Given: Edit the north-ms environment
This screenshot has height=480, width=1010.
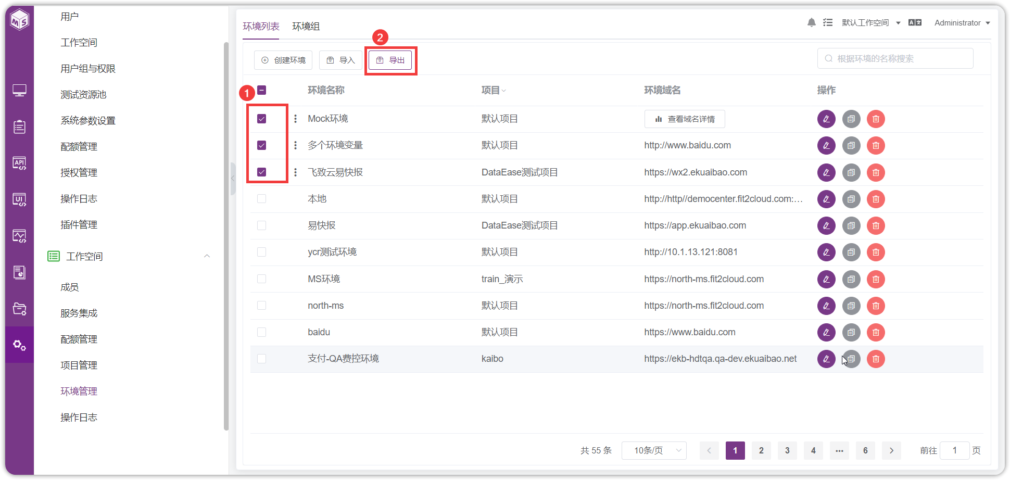Looking at the screenshot, I should [x=826, y=306].
